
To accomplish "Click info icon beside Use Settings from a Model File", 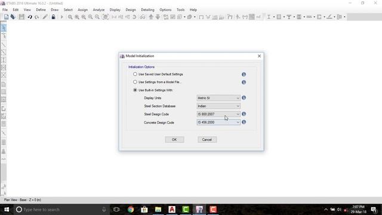I will coord(244,82).
